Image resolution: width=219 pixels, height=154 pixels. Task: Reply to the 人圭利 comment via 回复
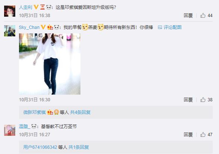[188, 16]
